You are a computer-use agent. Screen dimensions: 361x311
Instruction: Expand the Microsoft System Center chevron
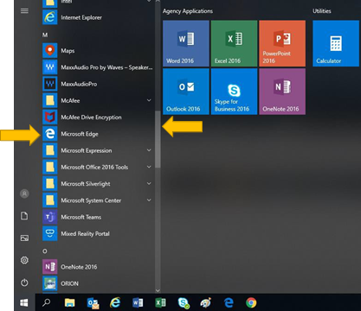[x=149, y=200]
